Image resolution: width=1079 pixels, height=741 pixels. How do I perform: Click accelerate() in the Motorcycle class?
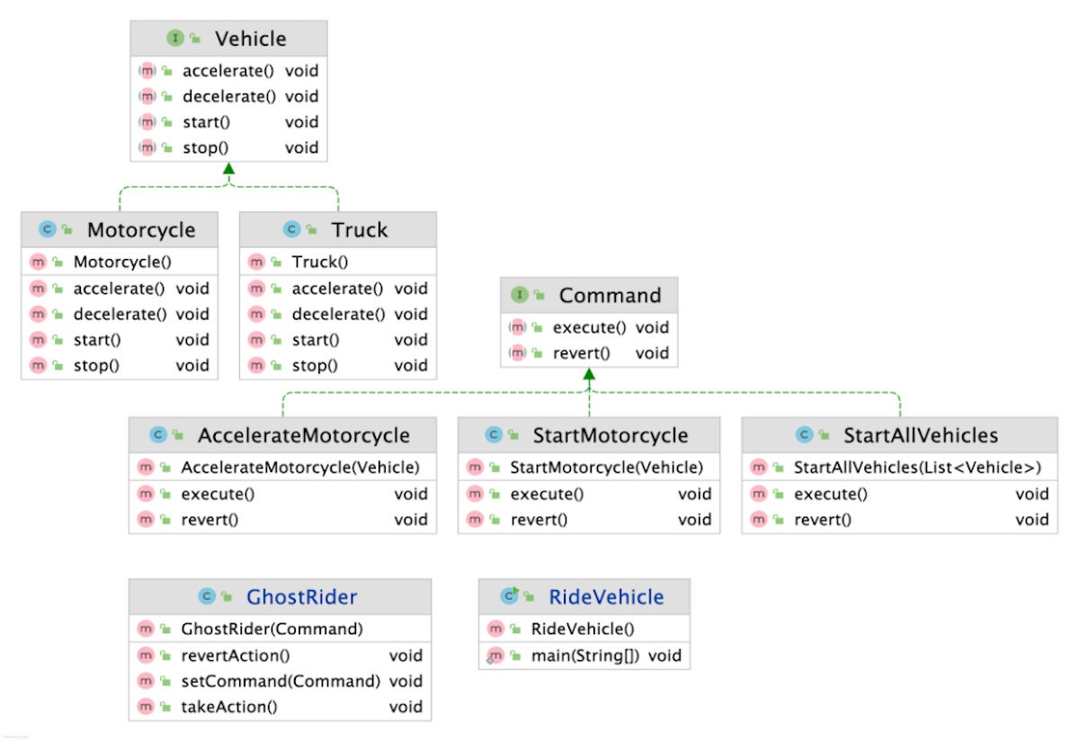point(119,289)
